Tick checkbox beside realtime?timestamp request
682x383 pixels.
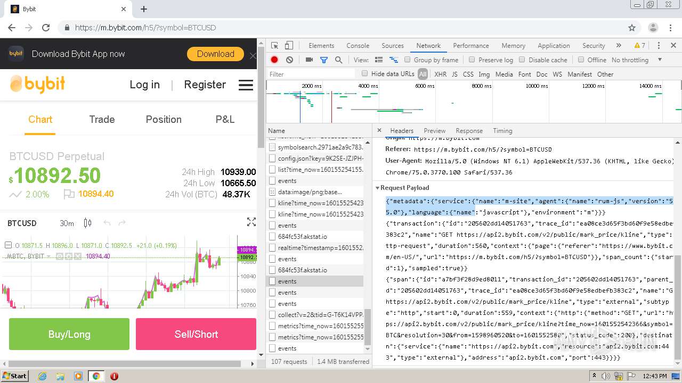(x=272, y=248)
